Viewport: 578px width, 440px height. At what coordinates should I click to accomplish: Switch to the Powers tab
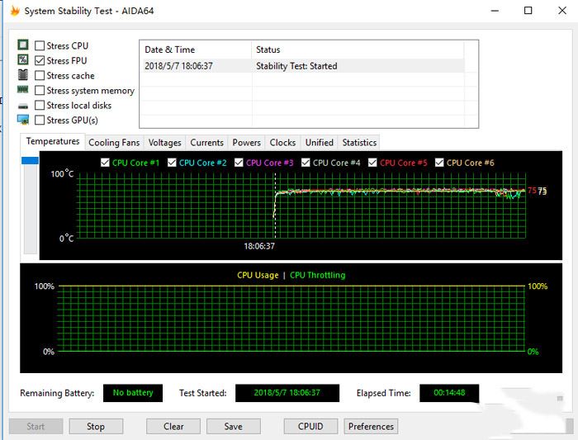click(x=246, y=143)
